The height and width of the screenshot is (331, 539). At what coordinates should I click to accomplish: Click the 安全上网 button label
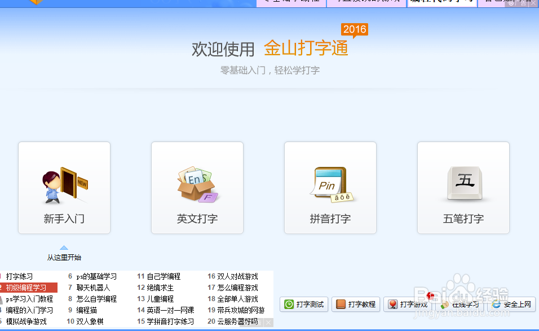click(518, 304)
